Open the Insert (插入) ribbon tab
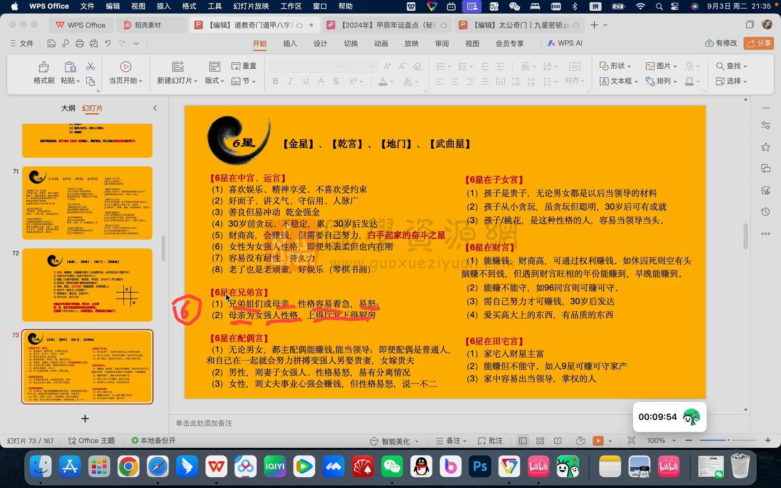Image resolution: width=781 pixels, height=488 pixels. [290, 43]
